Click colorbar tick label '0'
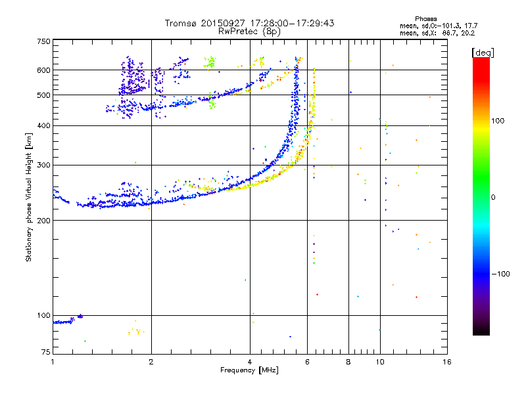The height and width of the screenshot is (394, 526). [493, 198]
